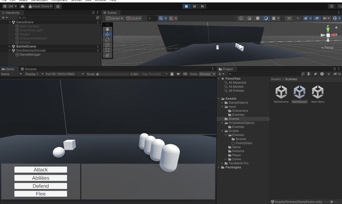Select the BattleScene asset thumbnail

click(x=281, y=94)
